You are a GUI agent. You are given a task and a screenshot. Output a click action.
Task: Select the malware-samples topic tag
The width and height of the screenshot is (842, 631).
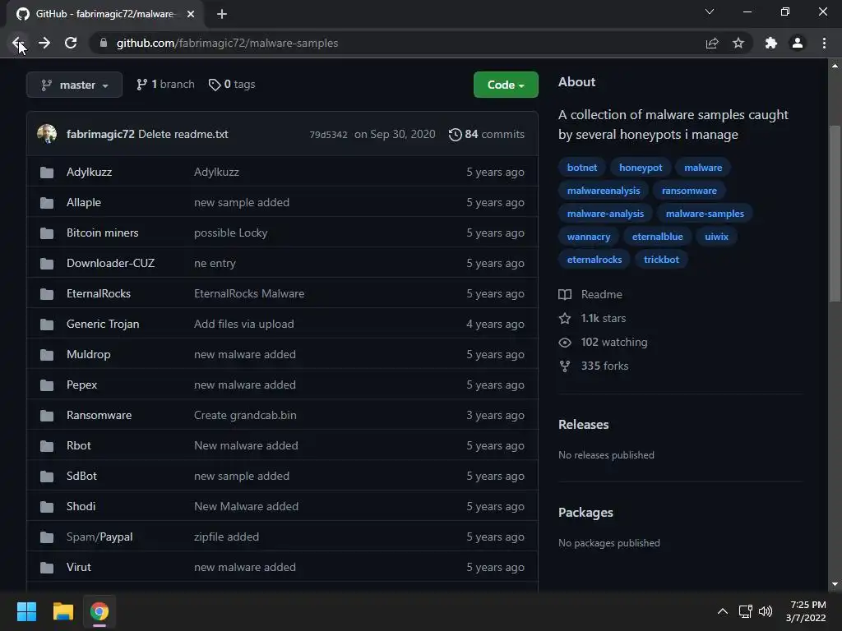(x=705, y=214)
